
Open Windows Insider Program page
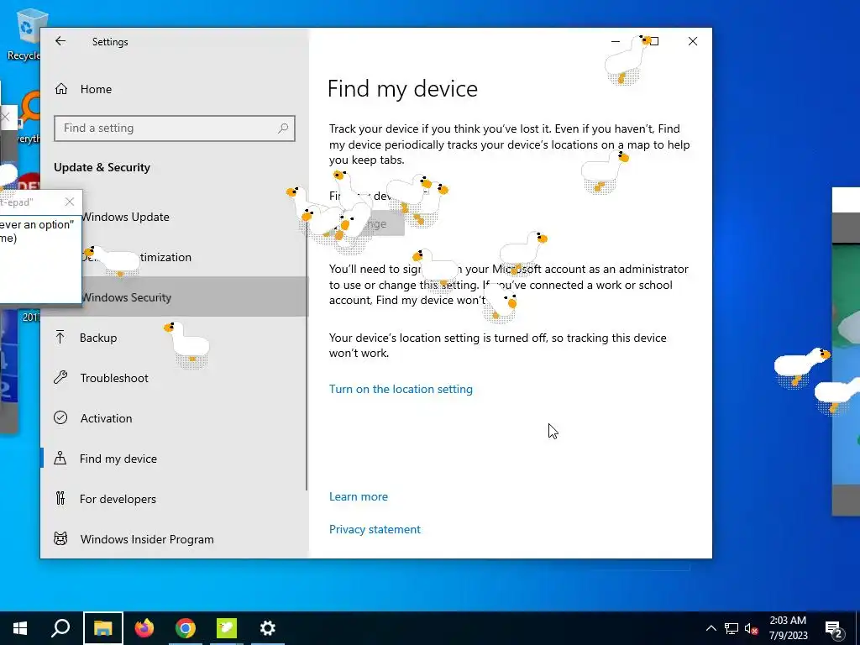pyautogui.click(x=175, y=539)
